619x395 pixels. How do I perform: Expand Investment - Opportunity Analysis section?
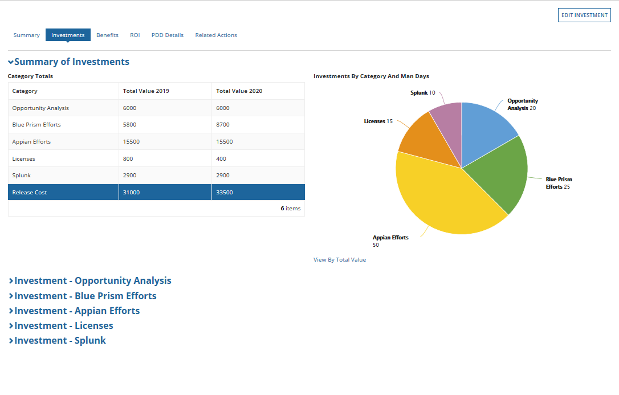pos(89,280)
